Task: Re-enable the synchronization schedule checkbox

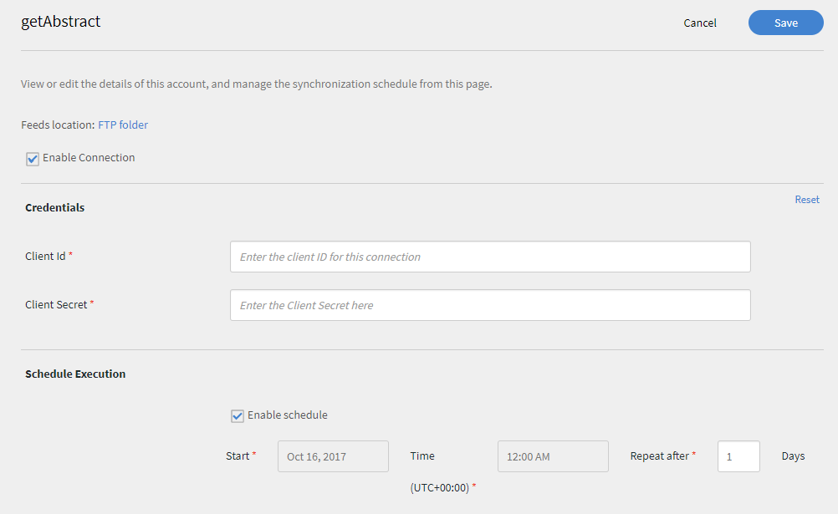Action: tap(237, 415)
